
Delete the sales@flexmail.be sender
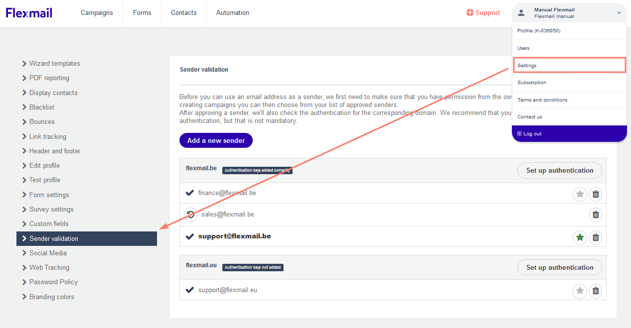pos(596,215)
